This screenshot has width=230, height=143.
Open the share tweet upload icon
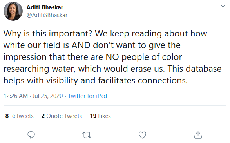pos(198,135)
